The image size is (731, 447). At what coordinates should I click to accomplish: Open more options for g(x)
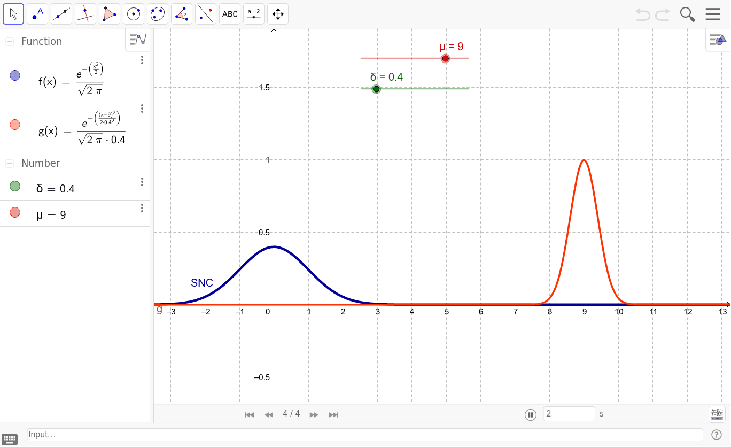point(142,109)
